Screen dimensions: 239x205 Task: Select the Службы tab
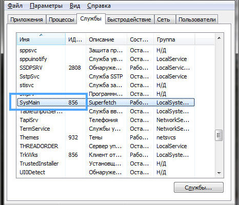(x=91, y=18)
